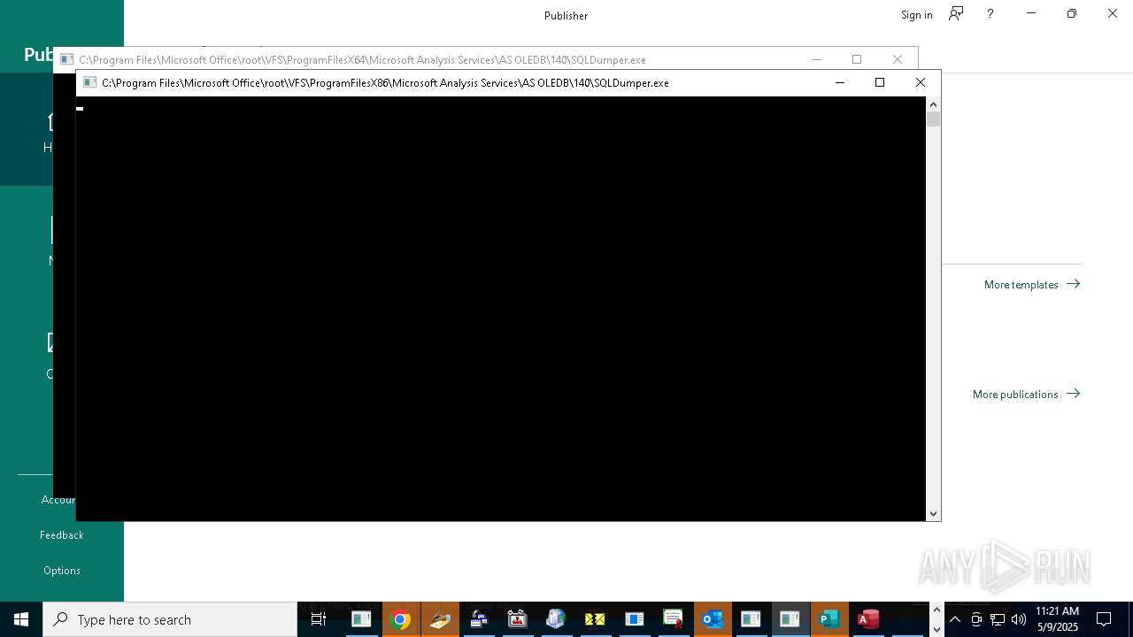Image resolution: width=1133 pixels, height=637 pixels.
Task: Open the yellow envelope taskbar app
Action: point(595,619)
